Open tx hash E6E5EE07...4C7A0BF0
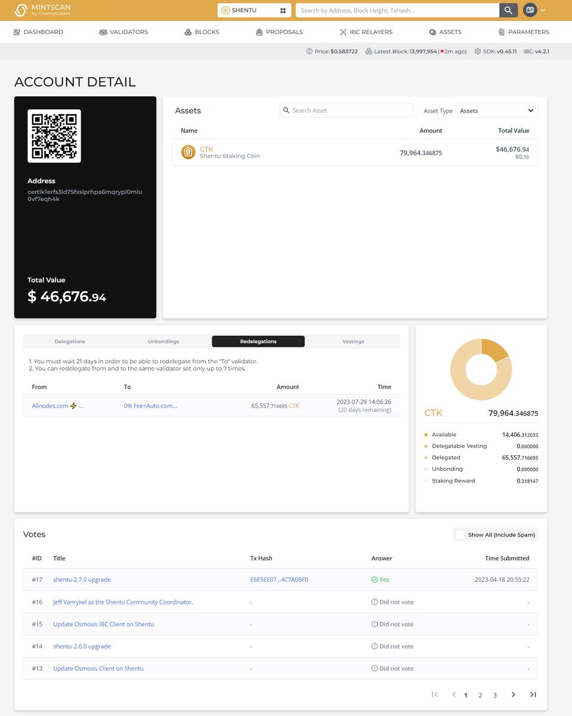This screenshot has height=716, width=572. point(279,579)
